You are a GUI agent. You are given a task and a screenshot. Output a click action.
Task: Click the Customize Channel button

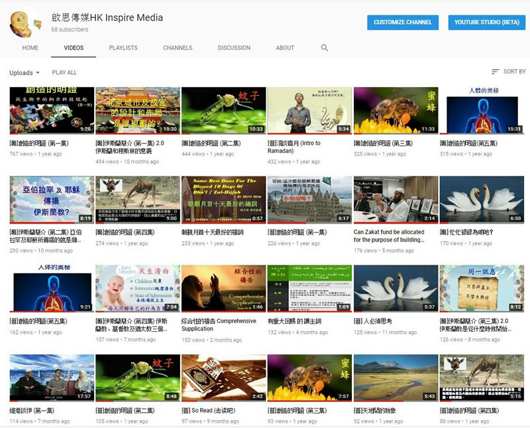(403, 23)
